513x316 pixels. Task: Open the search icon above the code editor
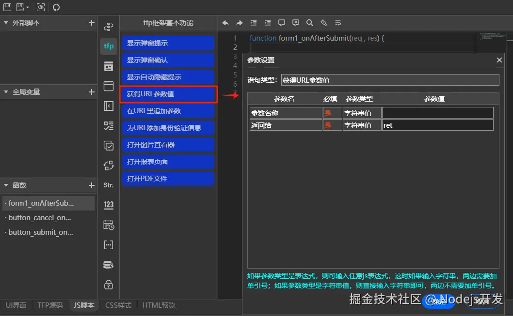click(310, 23)
